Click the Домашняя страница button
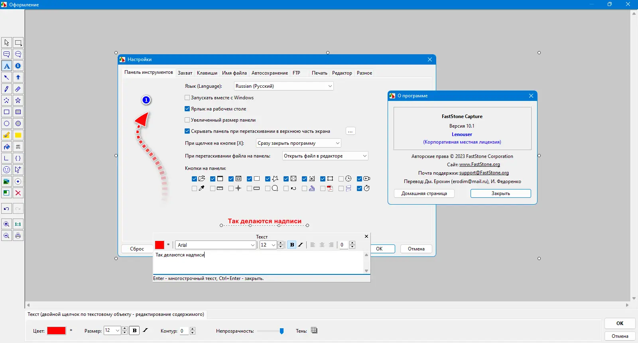638x343 pixels. coord(424,193)
